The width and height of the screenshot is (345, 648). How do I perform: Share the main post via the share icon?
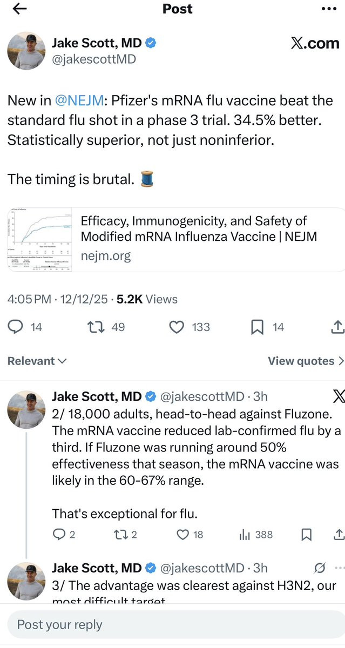[336, 327]
